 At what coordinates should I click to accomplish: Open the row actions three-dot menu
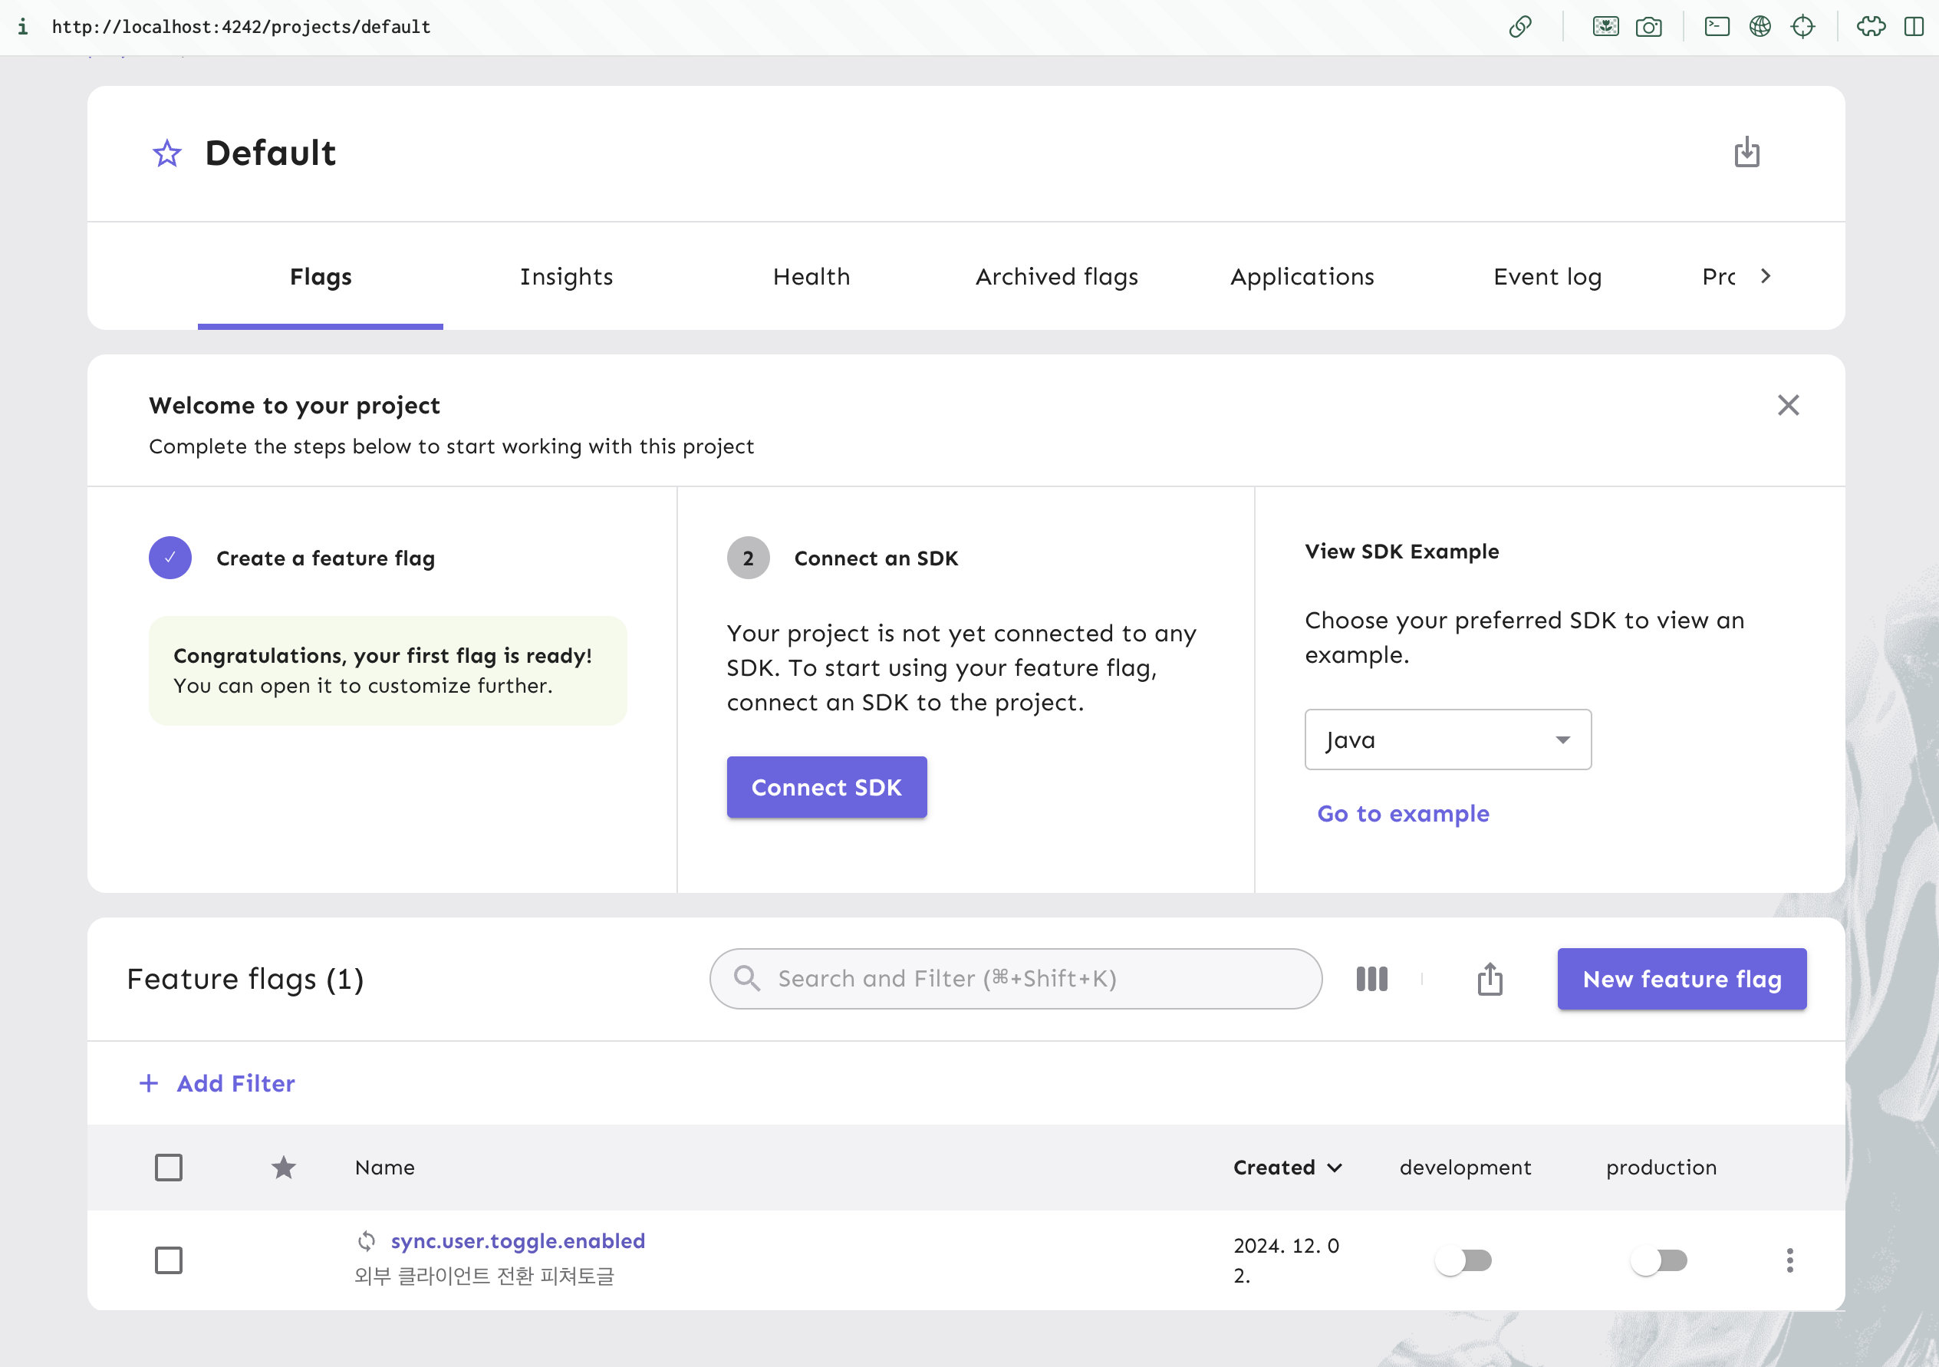tap(1789, 1260)
